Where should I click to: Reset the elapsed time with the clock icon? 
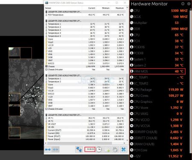[x=99, y=149]
